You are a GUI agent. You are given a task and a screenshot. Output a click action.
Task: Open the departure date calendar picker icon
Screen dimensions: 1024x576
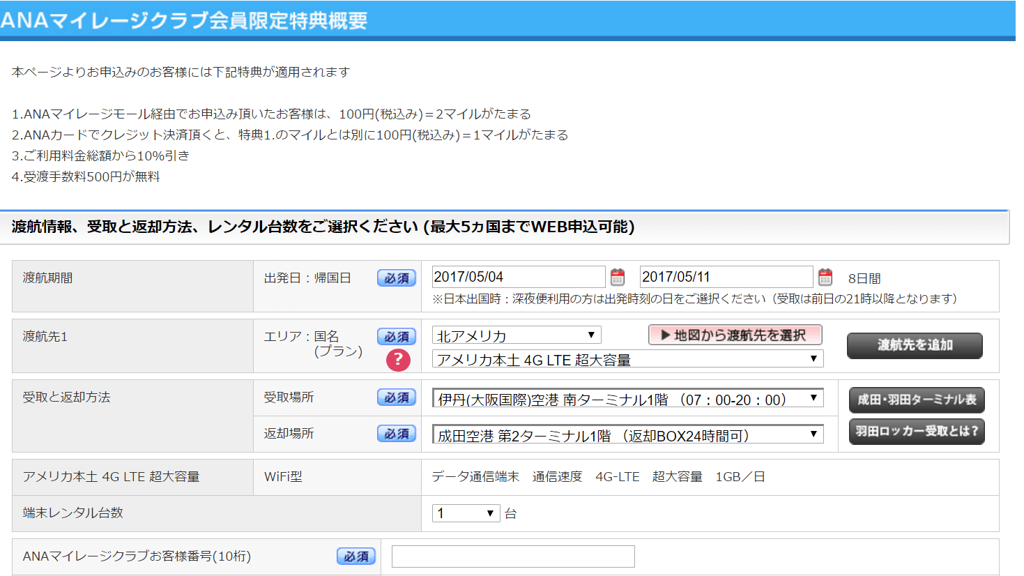[618, 278]
